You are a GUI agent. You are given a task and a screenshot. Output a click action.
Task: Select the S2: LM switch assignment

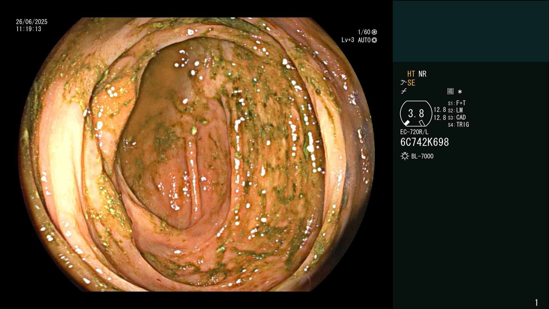(x=455, y=110)
